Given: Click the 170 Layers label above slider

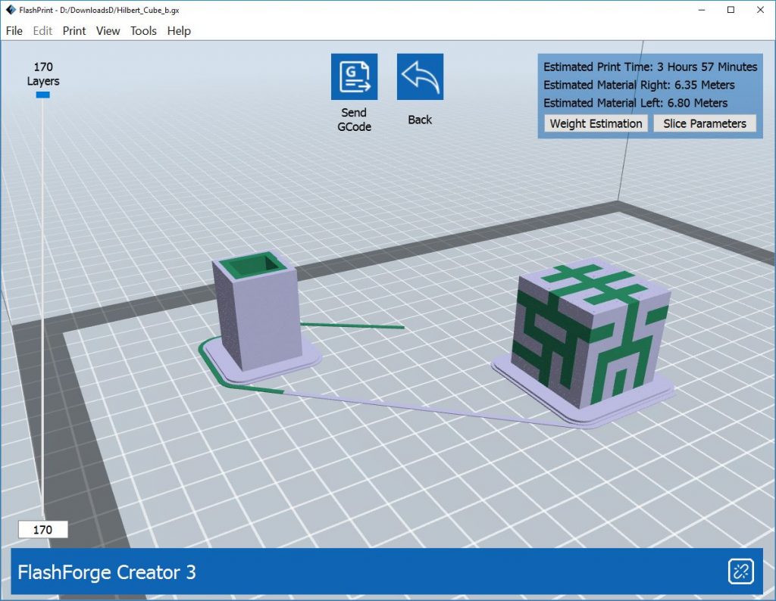Looking at the screenshot, I should click(43, 73).
